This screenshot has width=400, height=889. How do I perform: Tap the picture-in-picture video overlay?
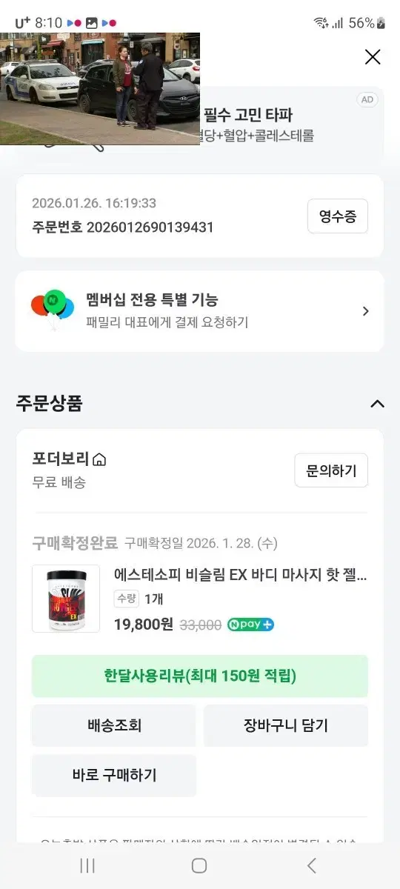[x=100, y=88]
